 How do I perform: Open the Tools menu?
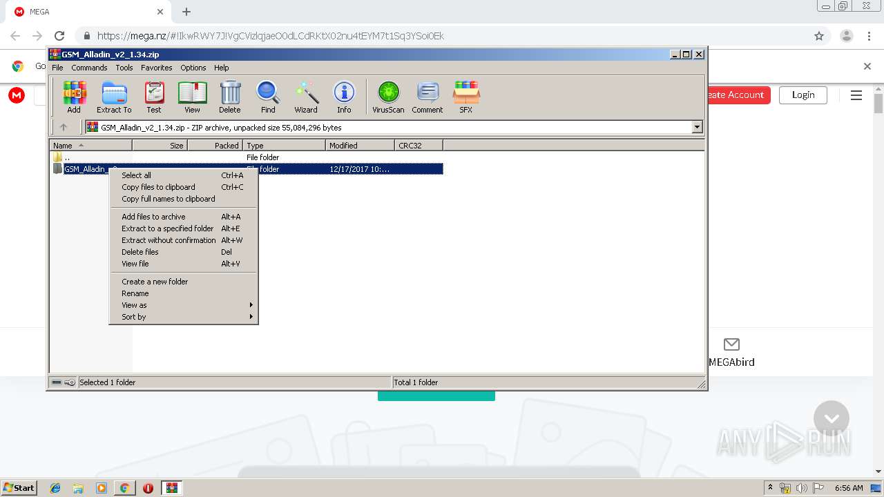pos(124,68)
